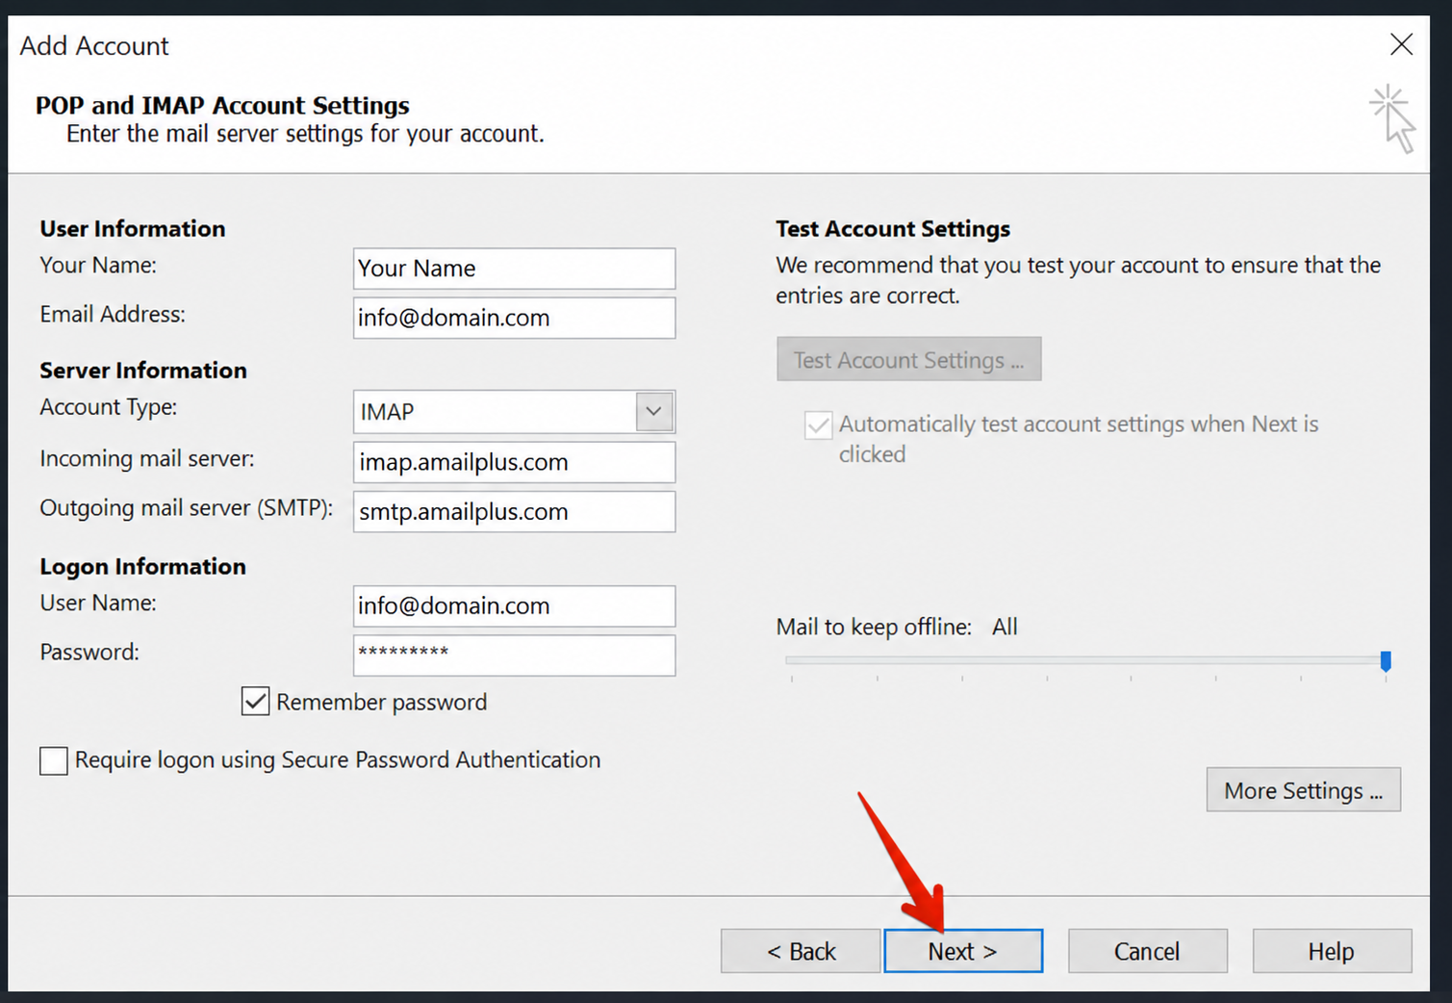Toggle Automatically test account settings checkbox

tap(818, 424)
